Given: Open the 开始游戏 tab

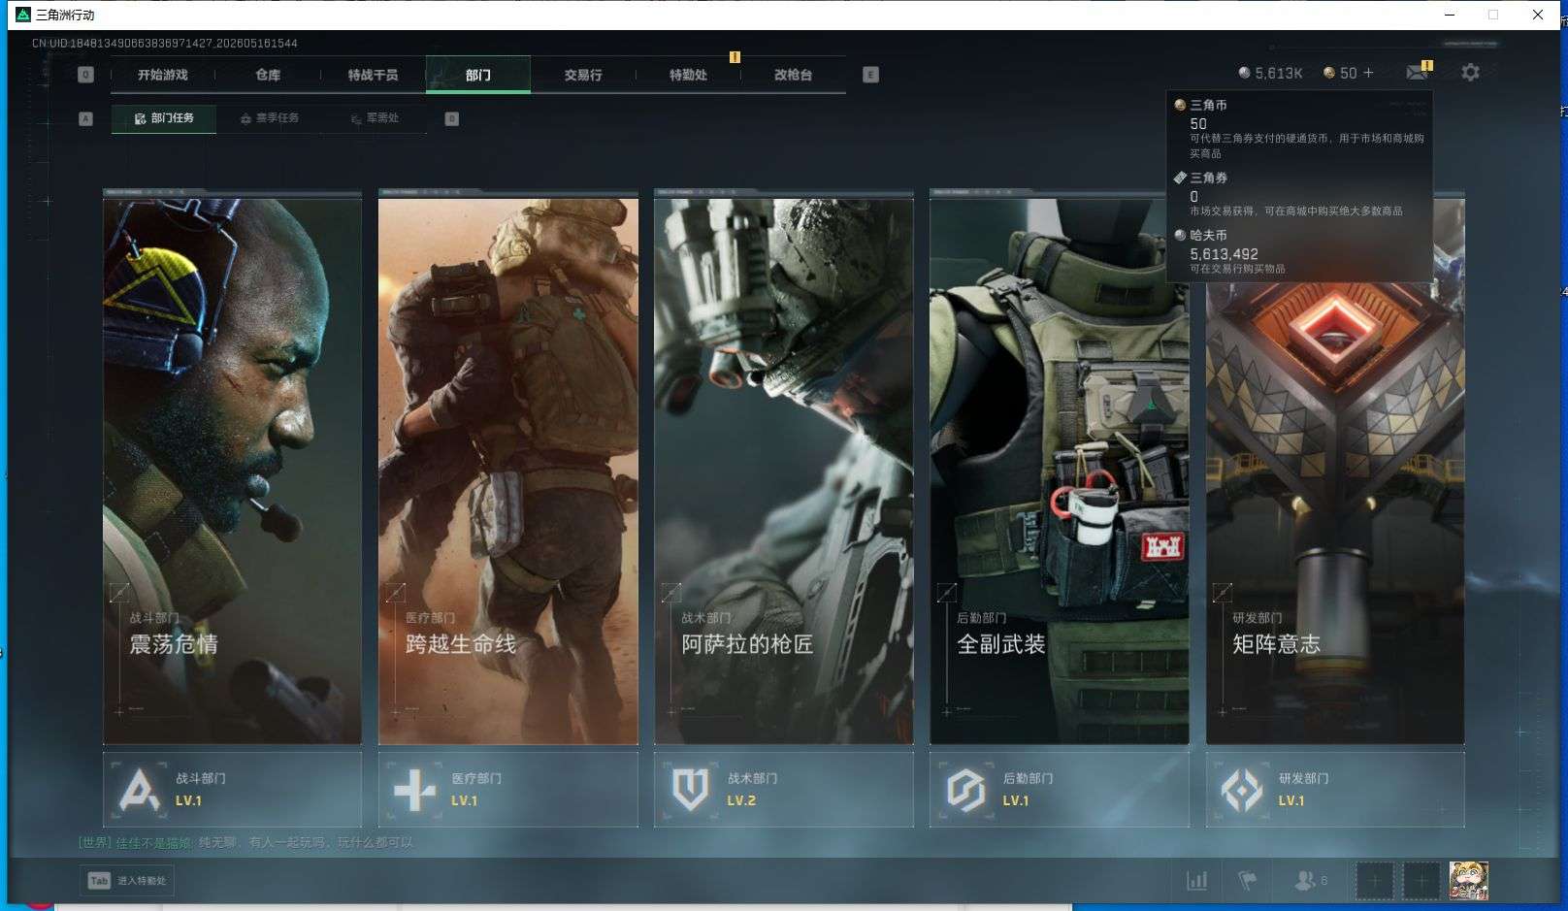Looking at the screenshot, I should coord(162,75).
